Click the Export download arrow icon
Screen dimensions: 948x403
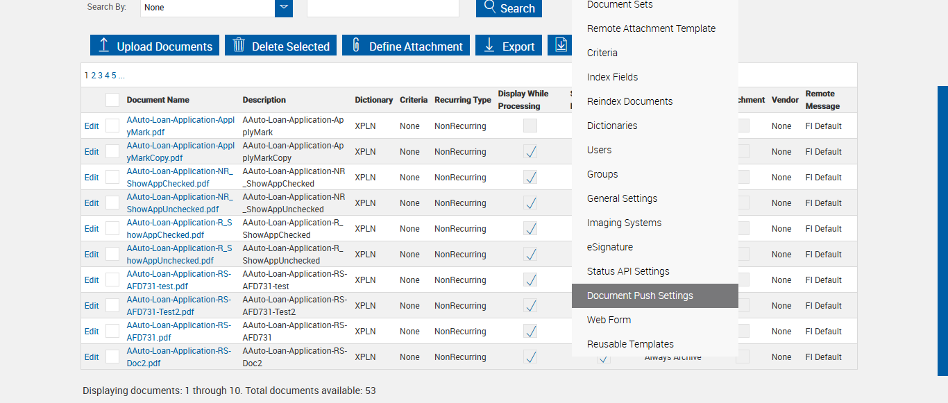point(489,46)
